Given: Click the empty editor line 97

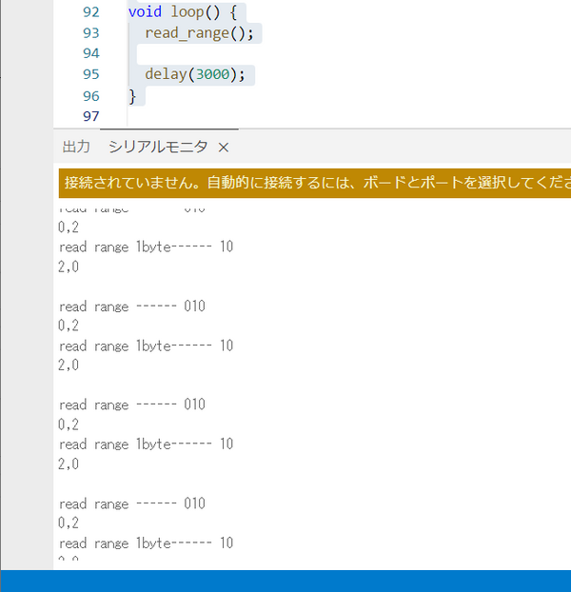Looking at the screenshot, I should click(x=190, y=116).
